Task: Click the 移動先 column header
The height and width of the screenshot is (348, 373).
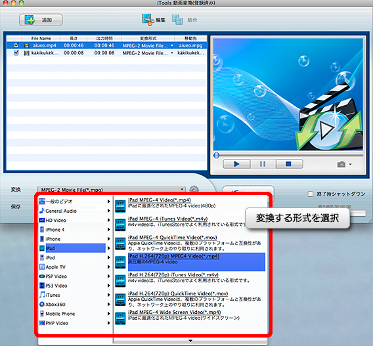Action: [190, 38]
